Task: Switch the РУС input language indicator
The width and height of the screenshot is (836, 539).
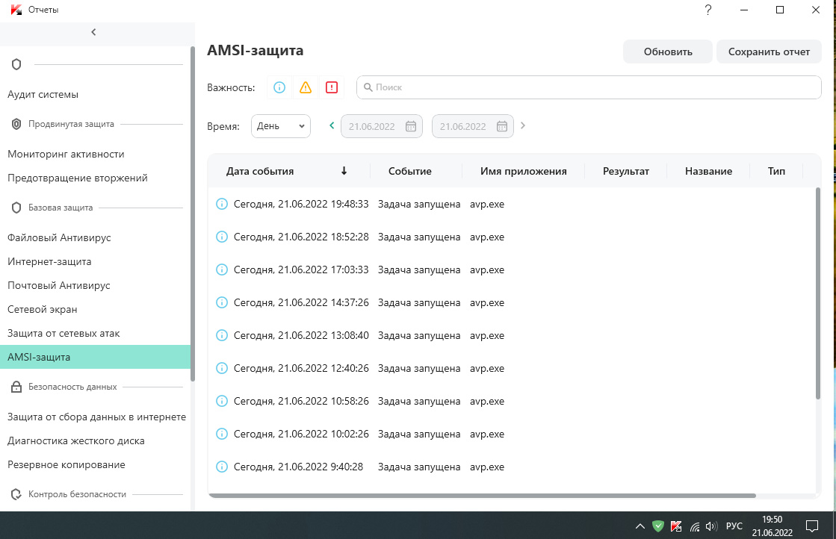Action: [734, 526]
